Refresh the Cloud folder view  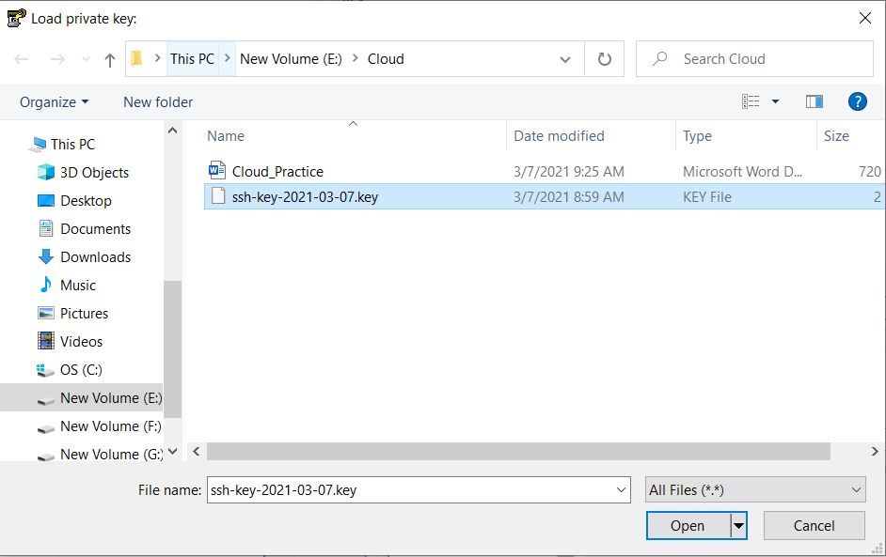pyautogui.click(x=604, y=58)
